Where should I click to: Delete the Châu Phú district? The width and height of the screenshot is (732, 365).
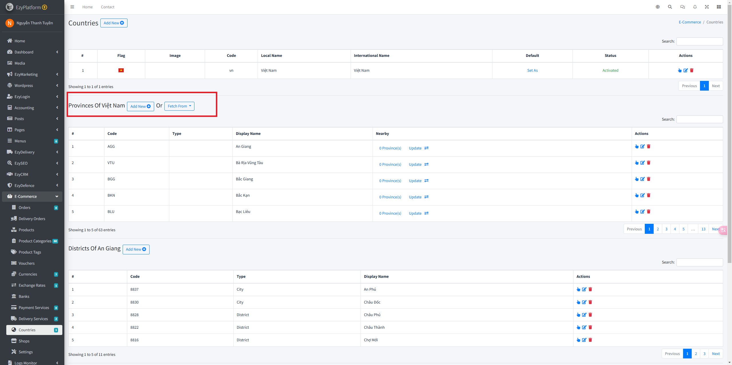pos(590,315)
